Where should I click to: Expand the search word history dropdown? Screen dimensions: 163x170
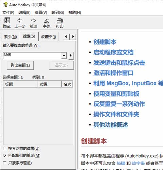pos(64,56)
